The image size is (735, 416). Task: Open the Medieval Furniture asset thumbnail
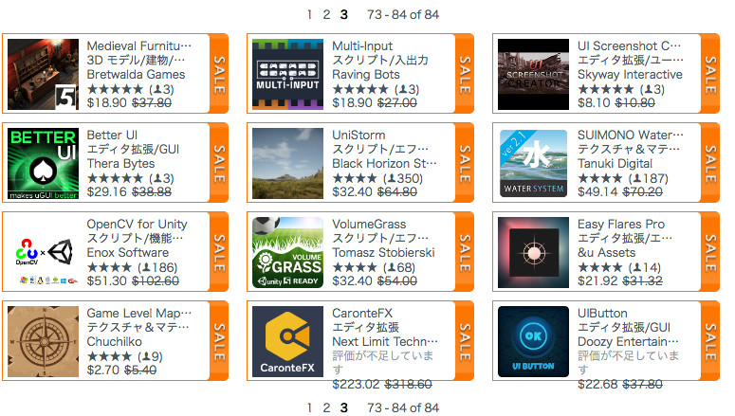(43, 74)
